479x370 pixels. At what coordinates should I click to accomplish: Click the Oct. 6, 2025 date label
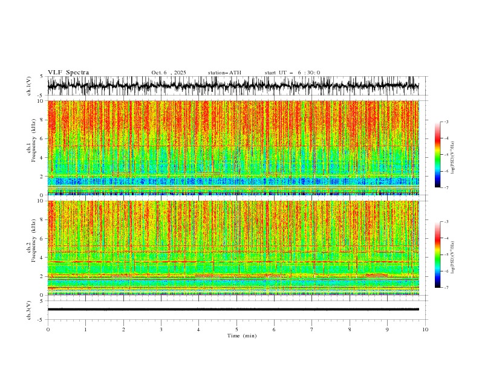click(169, 73)
